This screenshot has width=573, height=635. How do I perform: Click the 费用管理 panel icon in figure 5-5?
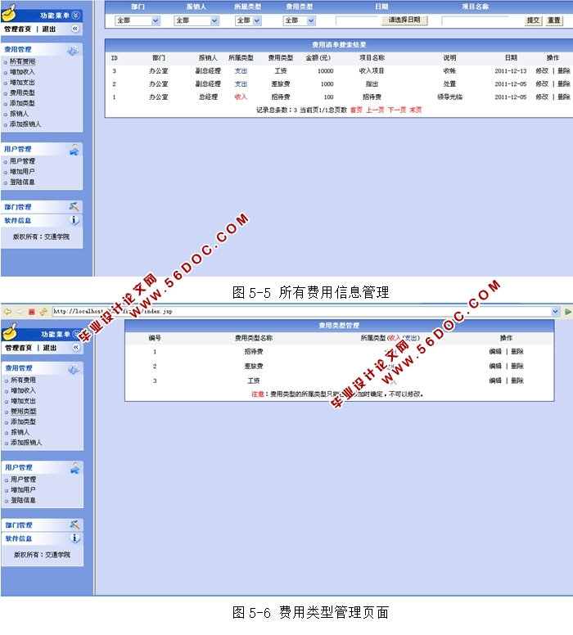click(74, 50)
